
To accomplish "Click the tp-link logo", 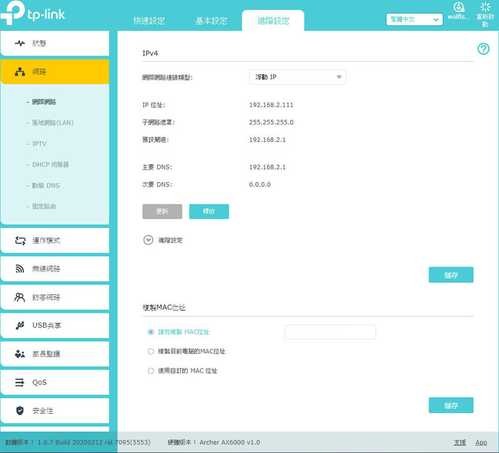I will 33,13.
